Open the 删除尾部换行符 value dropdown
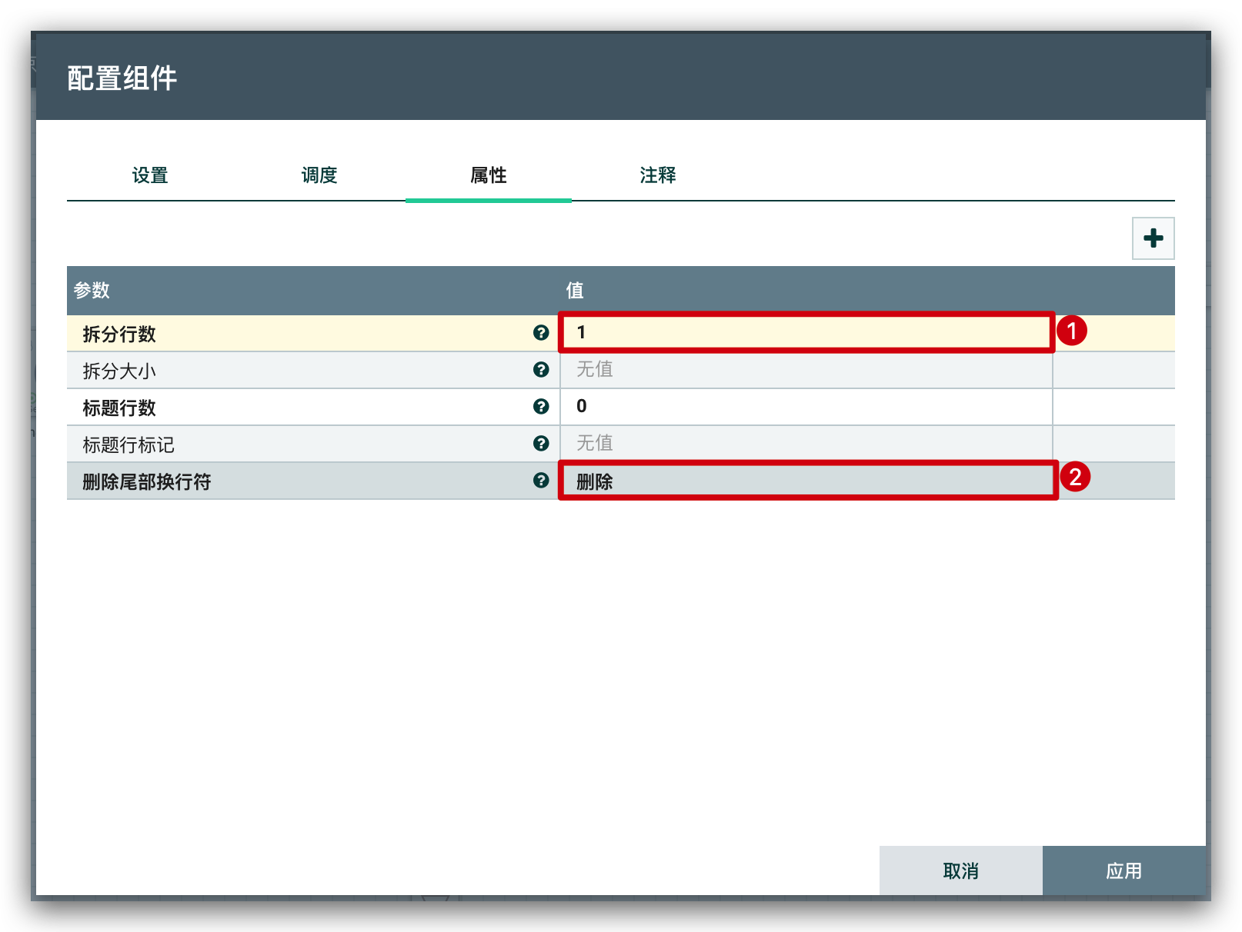Viewport: 1242px width, 932px height. click(805, 481)
